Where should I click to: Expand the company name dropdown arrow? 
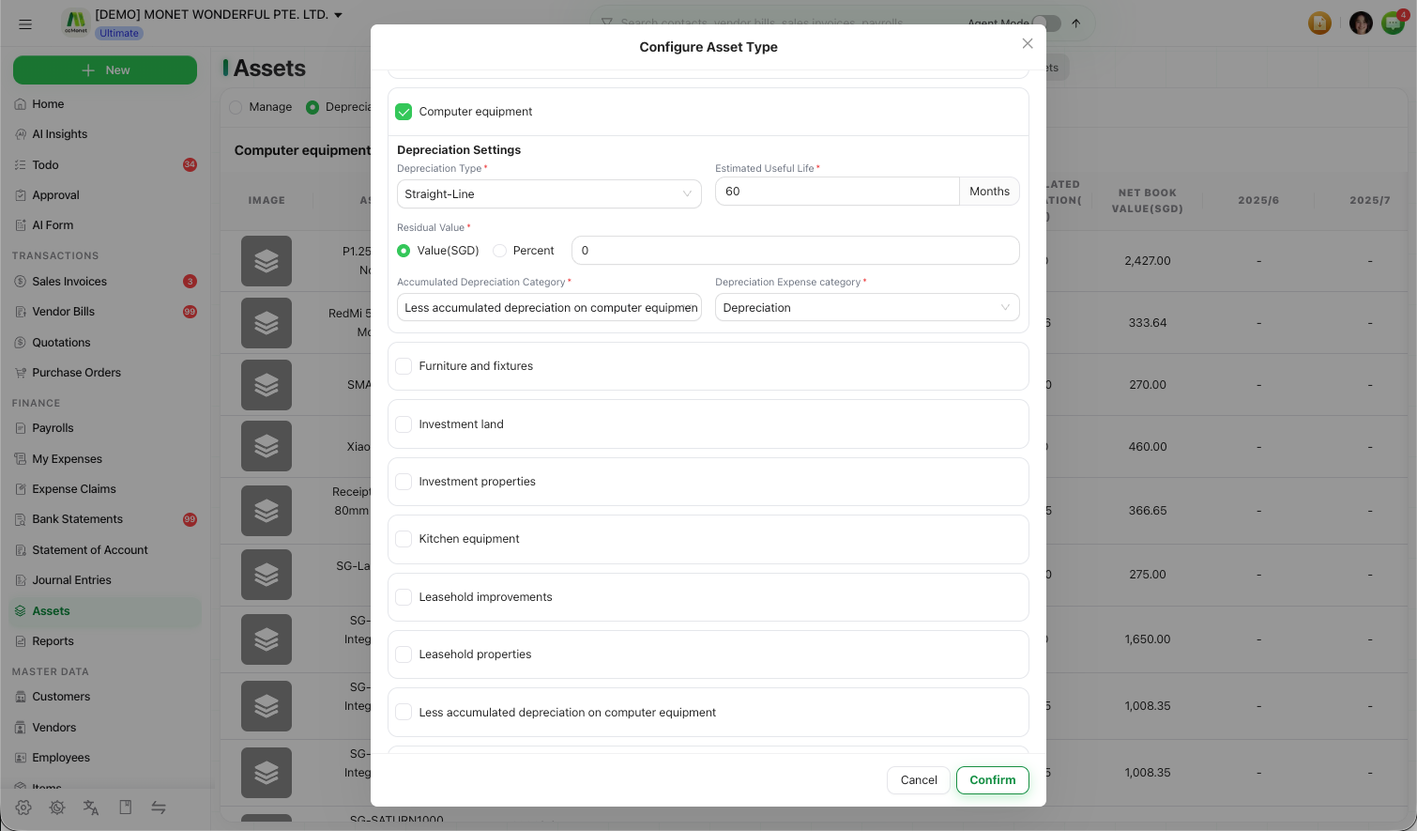339,15
